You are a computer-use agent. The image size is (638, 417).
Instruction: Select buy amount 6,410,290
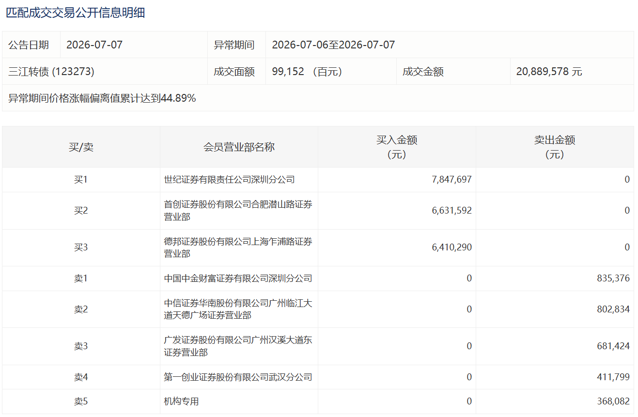[x=451, y=247]
